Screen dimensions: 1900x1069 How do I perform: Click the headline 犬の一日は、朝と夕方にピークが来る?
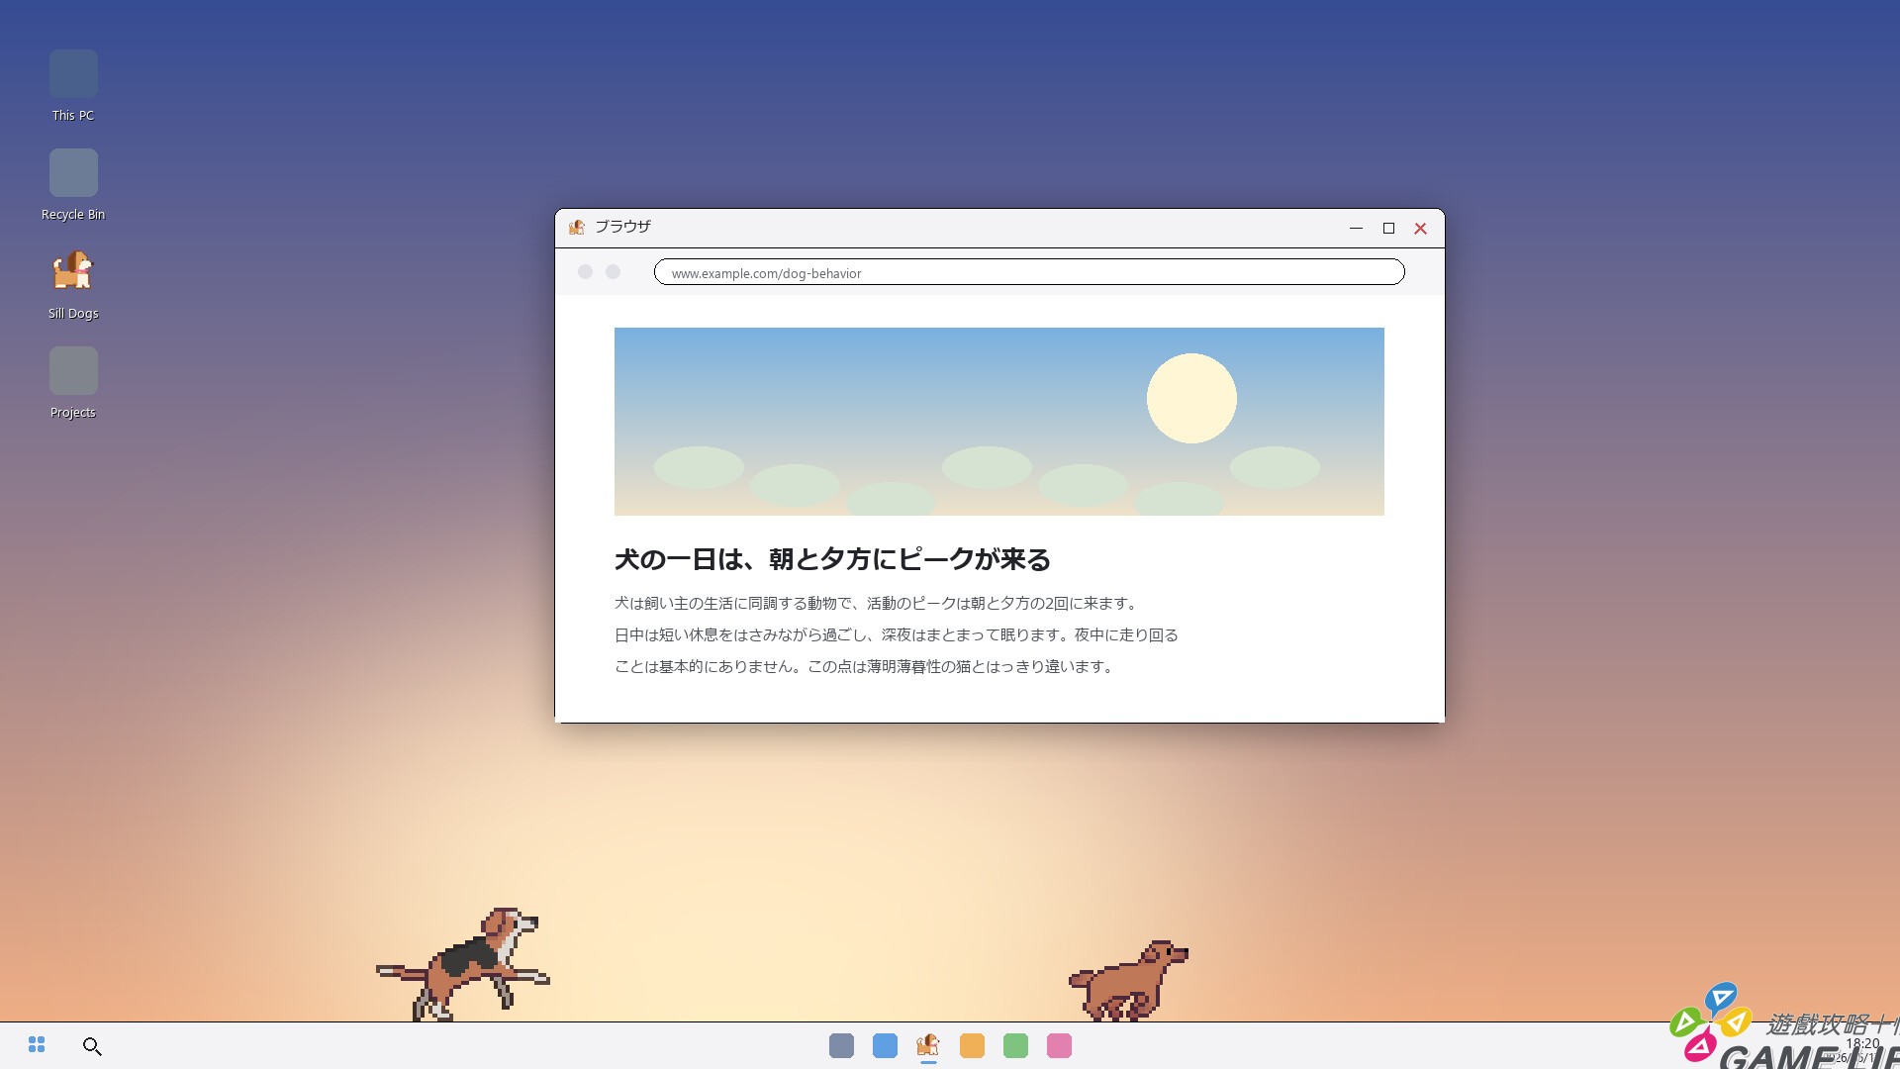click(x=832, y=559)
